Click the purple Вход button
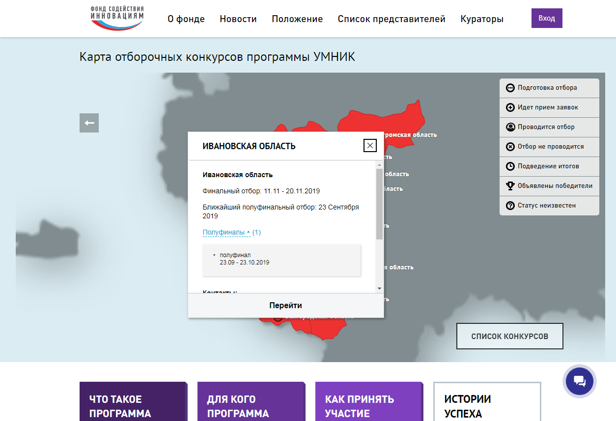Viewport: 616px width, 421px height. [x=547, y=18]
